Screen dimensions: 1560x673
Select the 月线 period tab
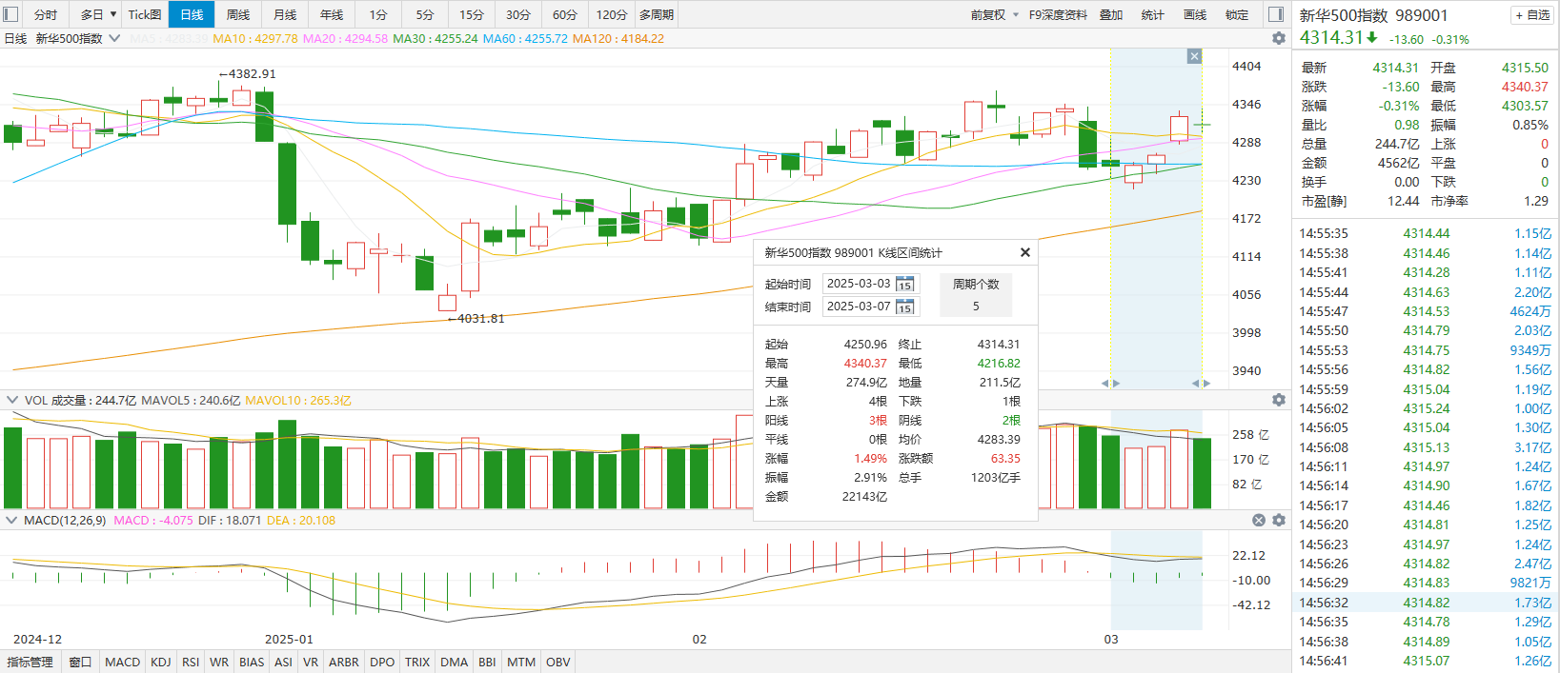pyautogui.click(x=285, y=14)
